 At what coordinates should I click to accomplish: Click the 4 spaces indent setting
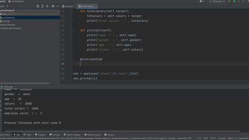pos(221,138)
